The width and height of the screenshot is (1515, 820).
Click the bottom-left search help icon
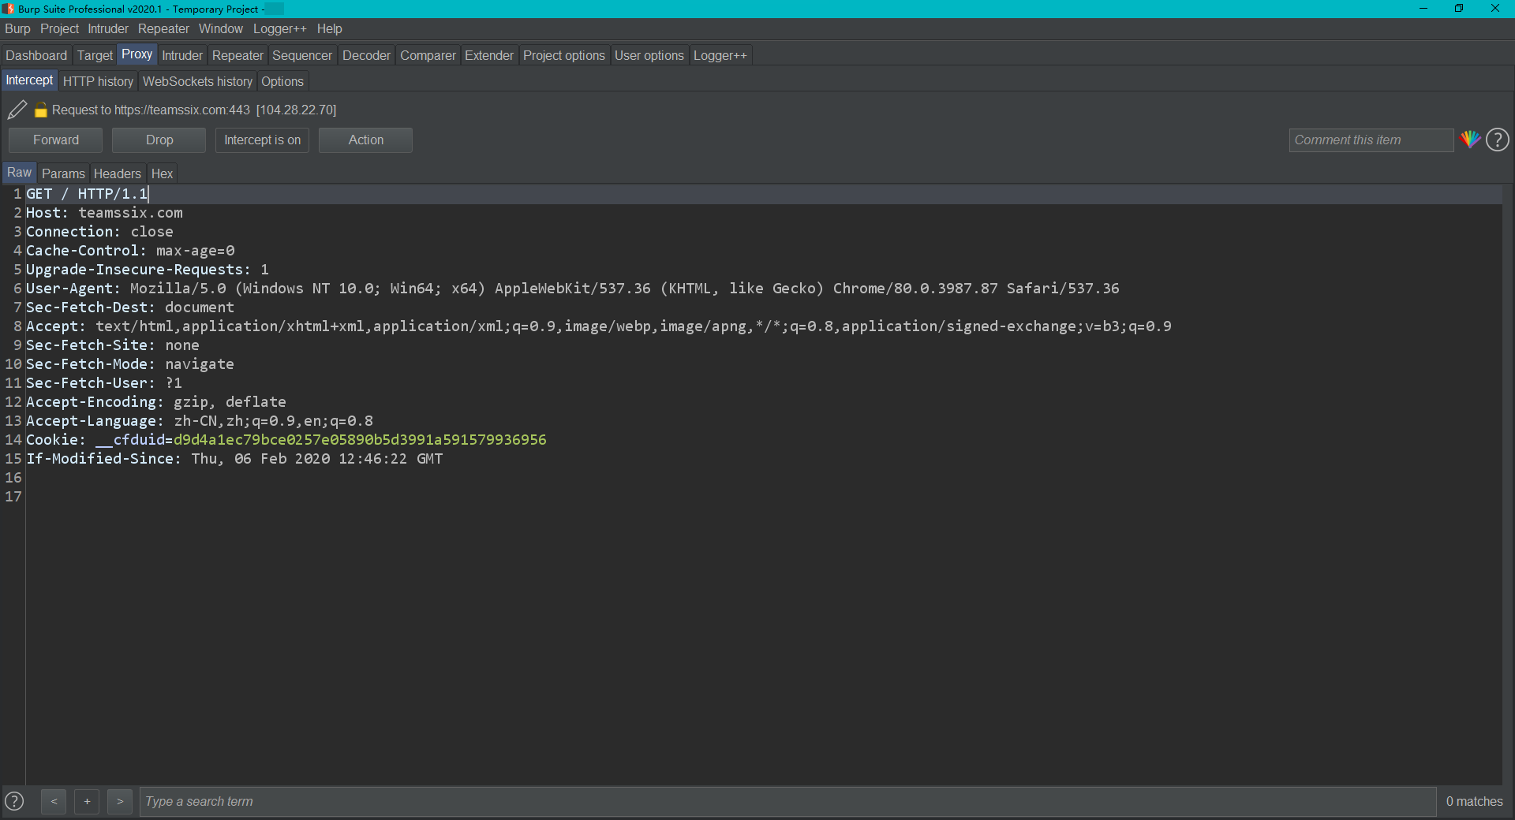tap(14, 801)
